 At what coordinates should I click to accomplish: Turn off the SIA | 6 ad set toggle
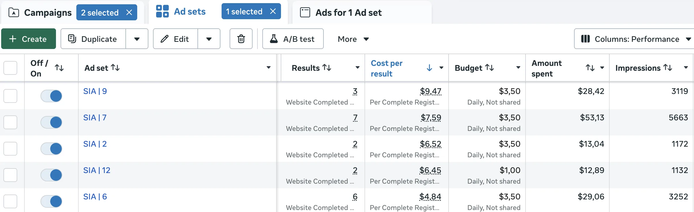point(51,201)
